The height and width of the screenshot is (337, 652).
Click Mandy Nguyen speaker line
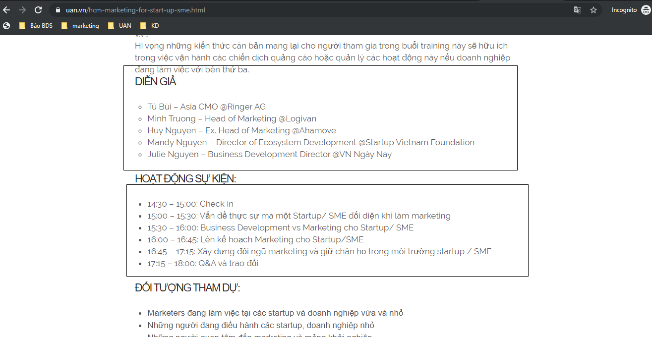click(311, 142)
